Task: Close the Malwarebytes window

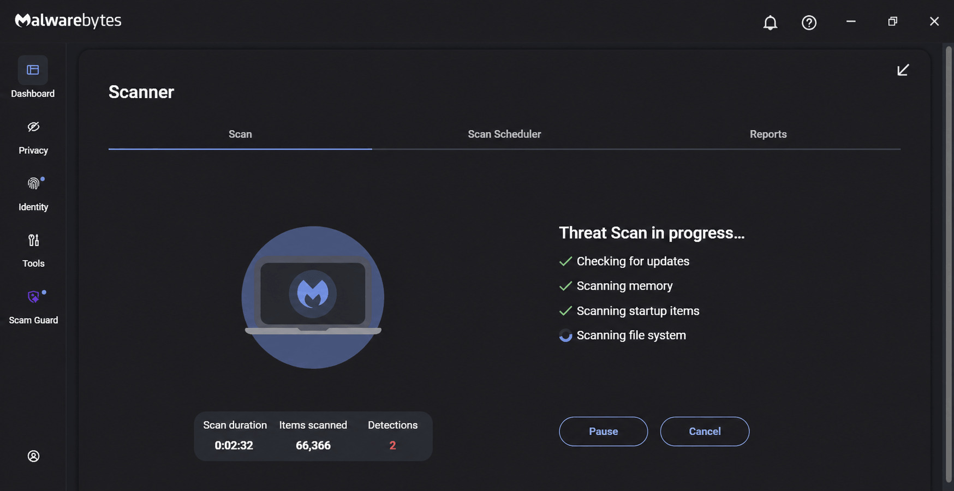Action: [934, 21]
